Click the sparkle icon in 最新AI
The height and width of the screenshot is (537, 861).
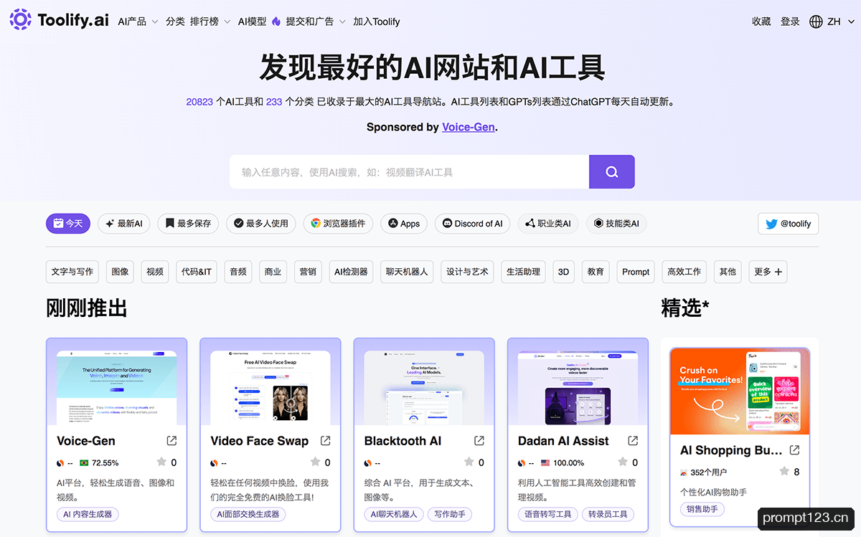pyautogui.click(x=110, y=224)
